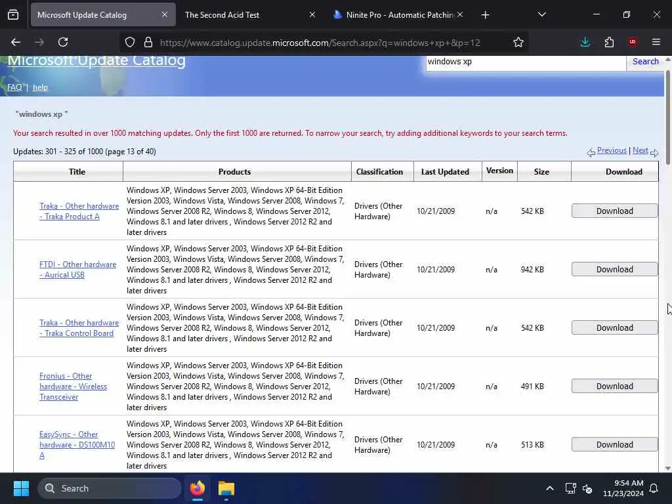This screenshot has height=504, width=672.
Task: Select the Microsoft Update Catalog tab
Action: tap(103, 14)
